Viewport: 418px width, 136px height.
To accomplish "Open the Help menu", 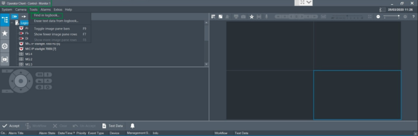I will (68, 10).
